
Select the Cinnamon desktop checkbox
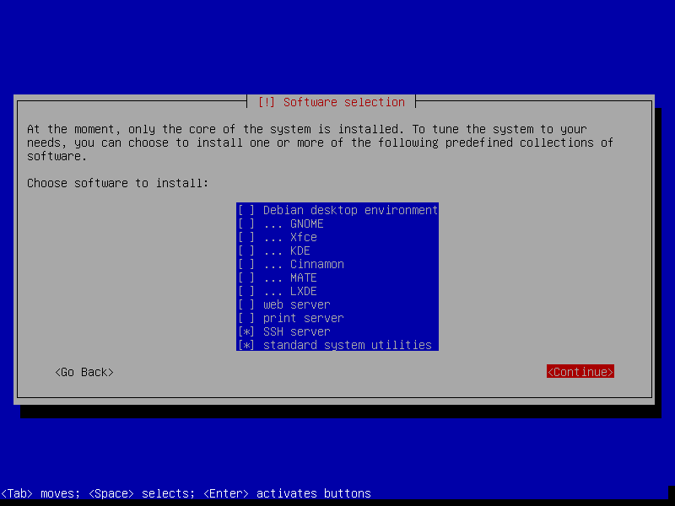246,264
